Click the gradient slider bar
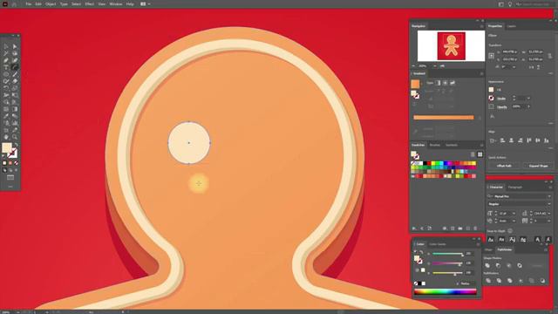The image size is (558, 314). point(444,117)
